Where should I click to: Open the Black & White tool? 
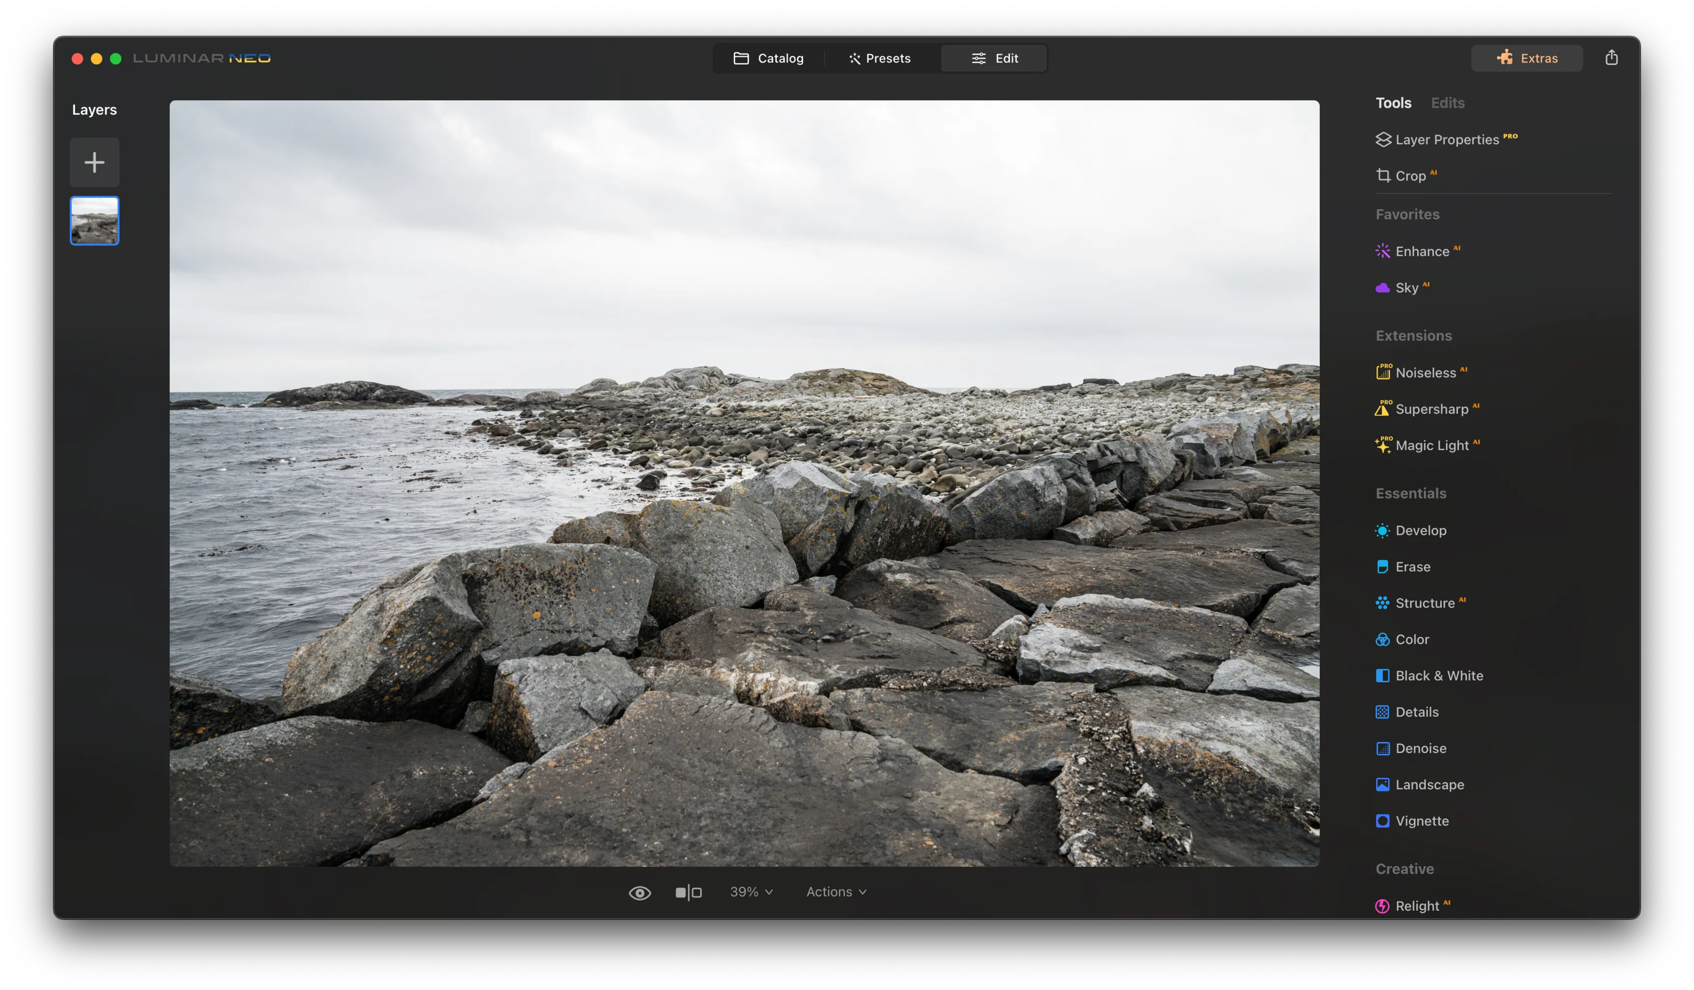(1438, 675)
